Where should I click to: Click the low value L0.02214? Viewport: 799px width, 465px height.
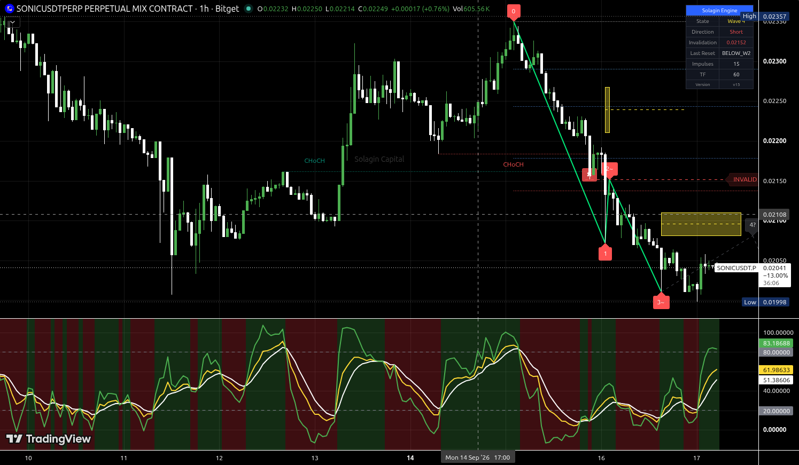coord(340,9)
